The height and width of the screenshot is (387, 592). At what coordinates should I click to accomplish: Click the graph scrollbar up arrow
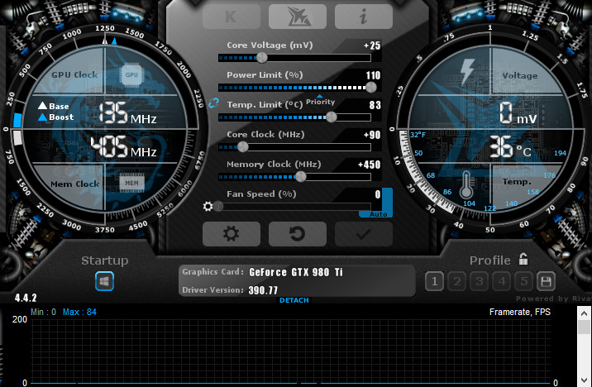coord(584,313)
